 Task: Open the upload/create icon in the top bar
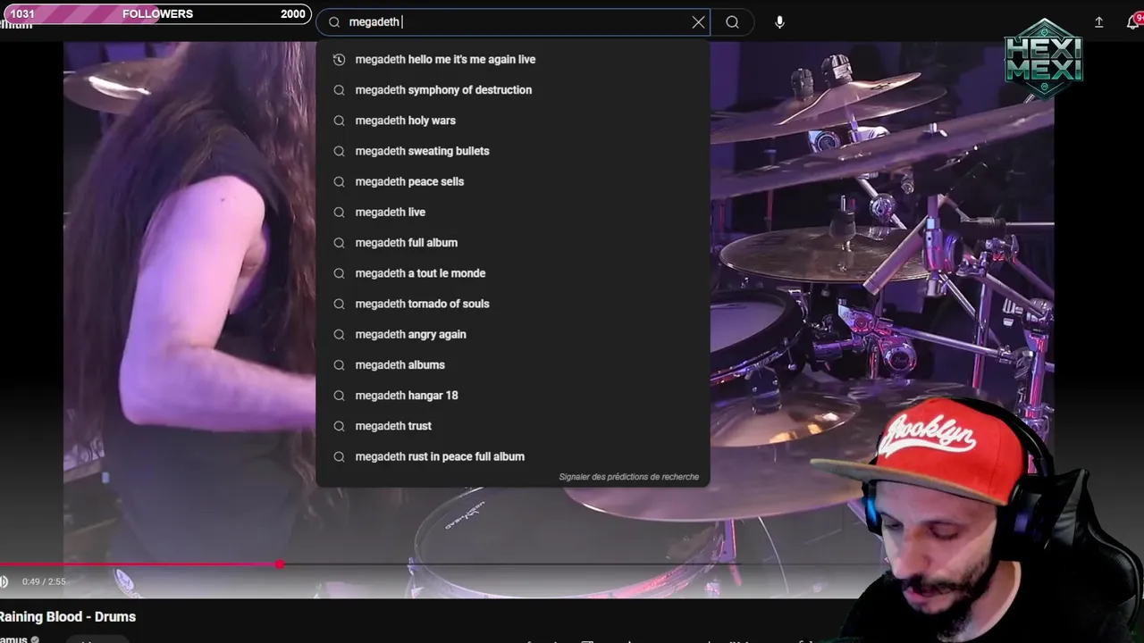click(x=1098, y=22)
